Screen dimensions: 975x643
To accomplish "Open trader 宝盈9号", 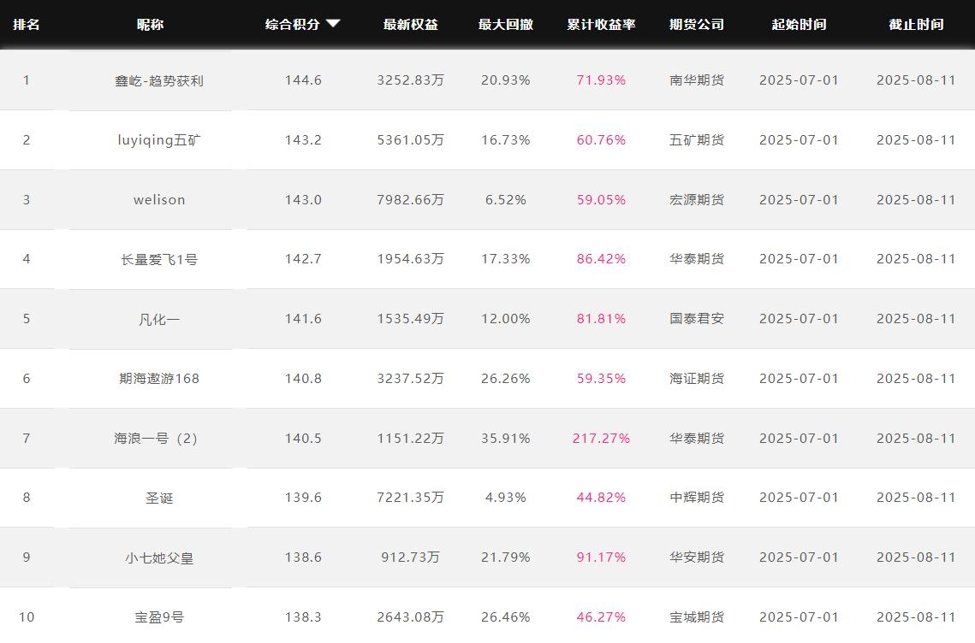I will point(159,617).
